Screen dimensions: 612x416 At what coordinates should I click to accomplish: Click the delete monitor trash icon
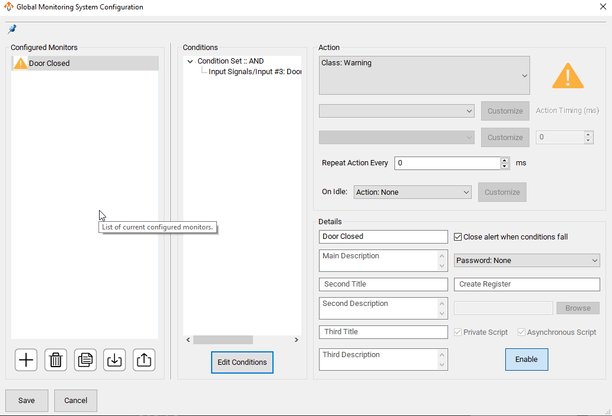coord(55,360)
